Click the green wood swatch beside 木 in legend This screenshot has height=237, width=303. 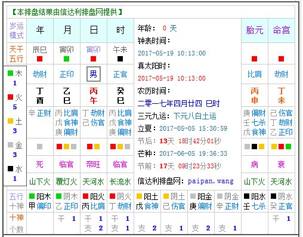[x=10, y=73]
